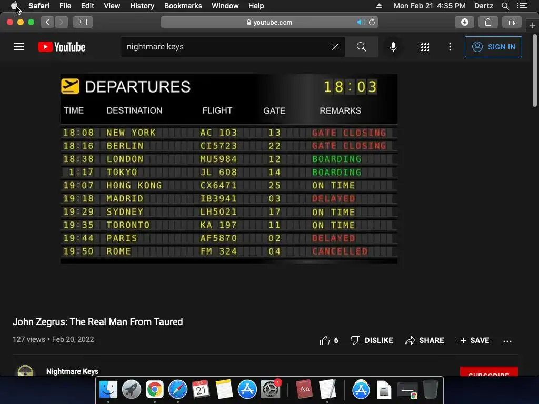539x404 pixels.
Task: Open the disk image file in Dock
Action: (x=384, y=389)
